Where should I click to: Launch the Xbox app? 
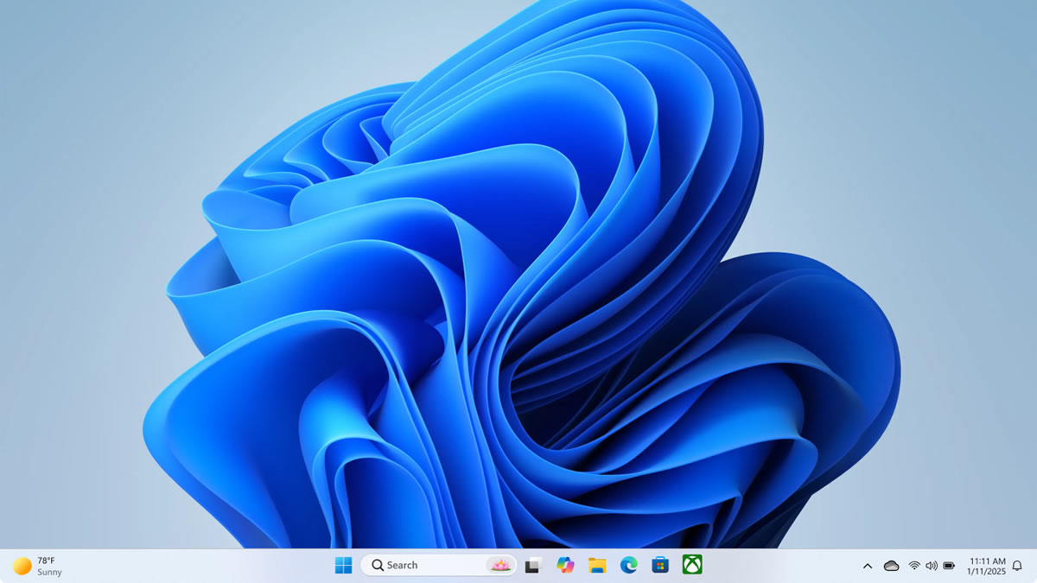click(x=691, y=565)
